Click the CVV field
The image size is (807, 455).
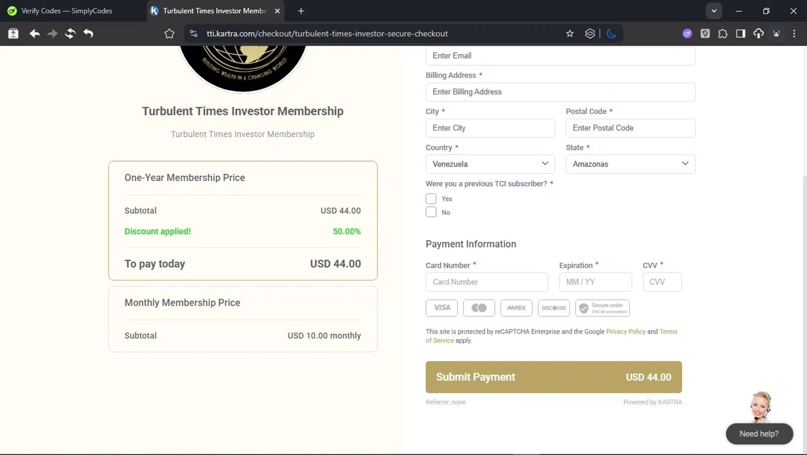click(x=662, y=282)
